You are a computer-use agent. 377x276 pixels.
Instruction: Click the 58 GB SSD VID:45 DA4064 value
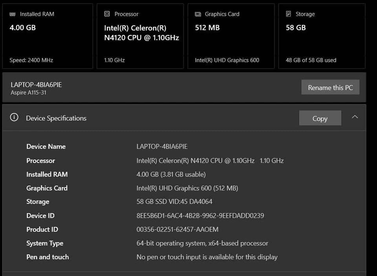pos(174,201)
